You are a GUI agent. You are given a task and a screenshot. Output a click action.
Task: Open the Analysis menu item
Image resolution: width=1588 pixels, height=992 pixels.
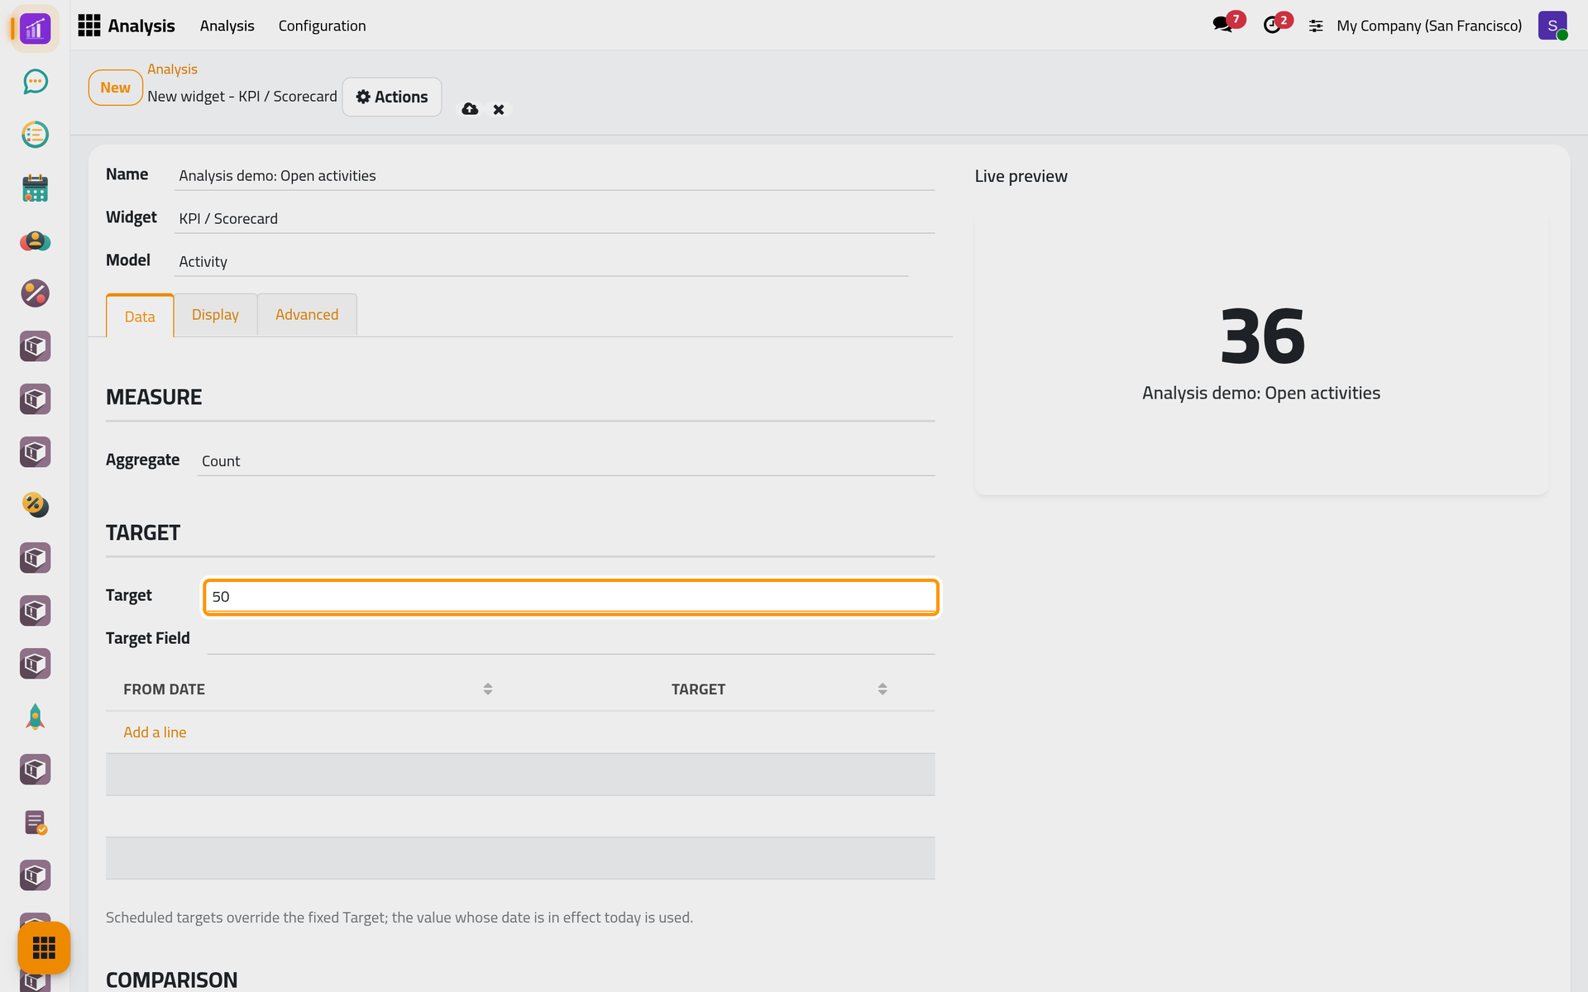[227, 26]
